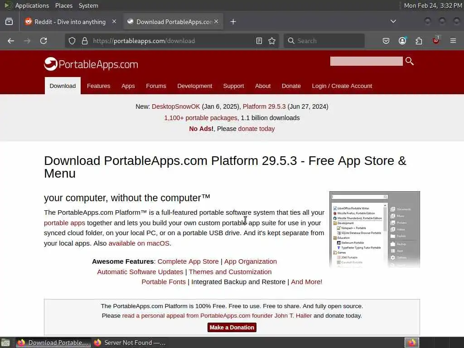Viewport: 464px width, 348px height.
Task: Click the available on macOS link
Action: coord(139,243)
